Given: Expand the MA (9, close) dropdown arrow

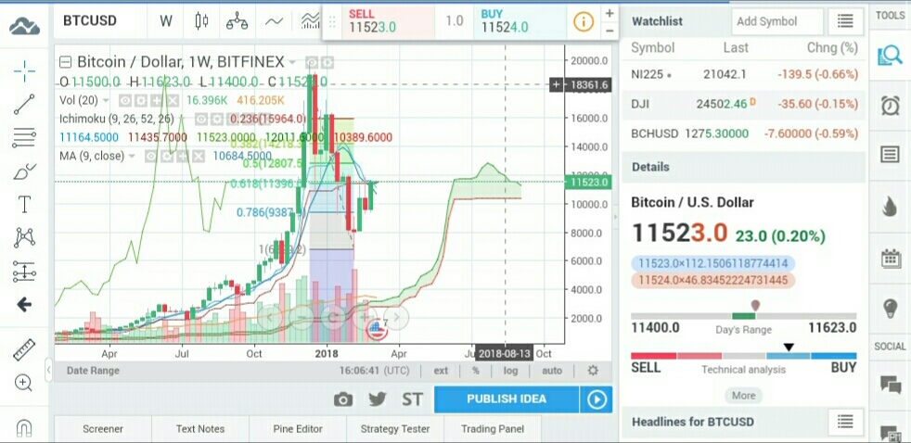Looking at the screenshot, I should pos(133,157).
